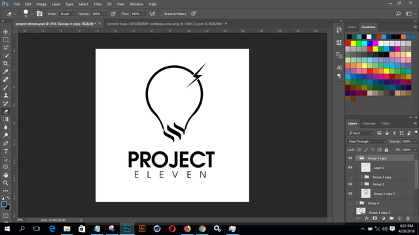This screenshot has width=419, height=235.
Task: Open Chrome from the taskbar
Action: point(202,228)
